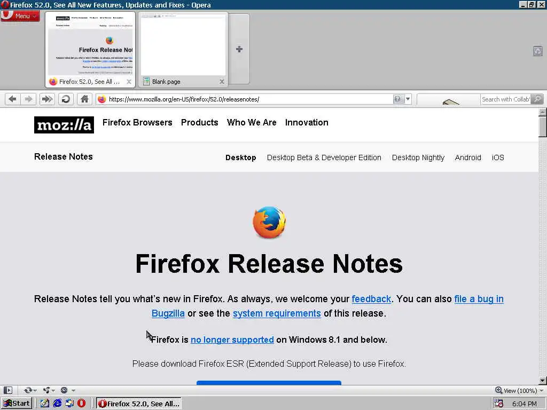Click the Opera Turbo status icon
547x410 pixels.
pos(64,390)
